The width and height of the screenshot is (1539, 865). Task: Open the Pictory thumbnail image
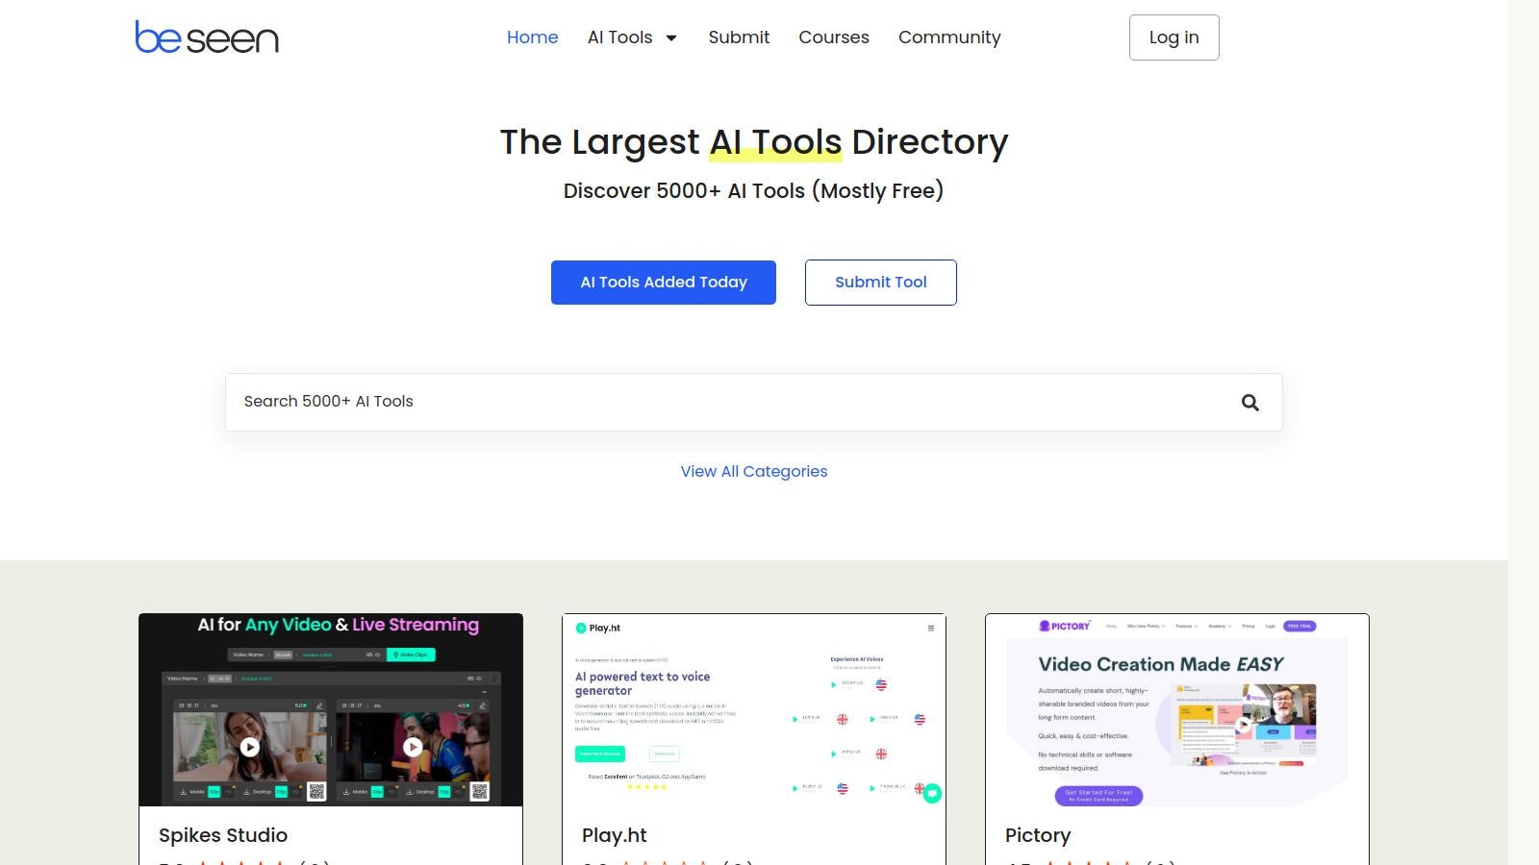click(1177, 709)
